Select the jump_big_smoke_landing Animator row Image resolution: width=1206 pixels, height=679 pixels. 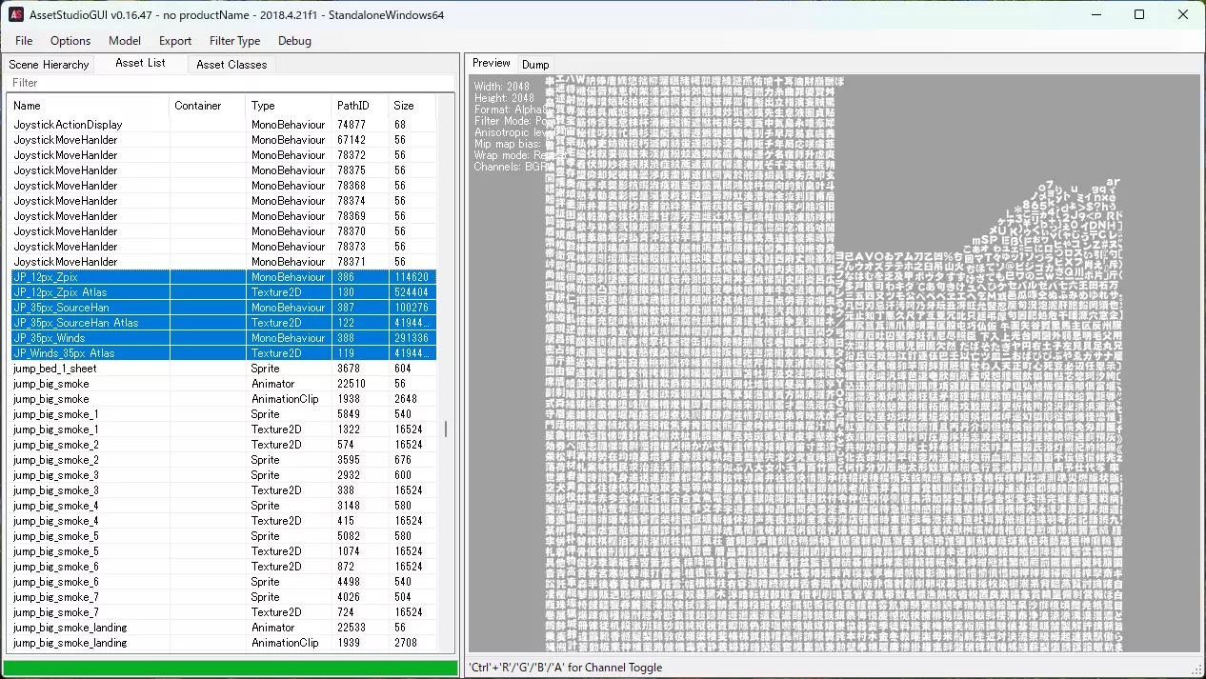[x=223, y=628]
